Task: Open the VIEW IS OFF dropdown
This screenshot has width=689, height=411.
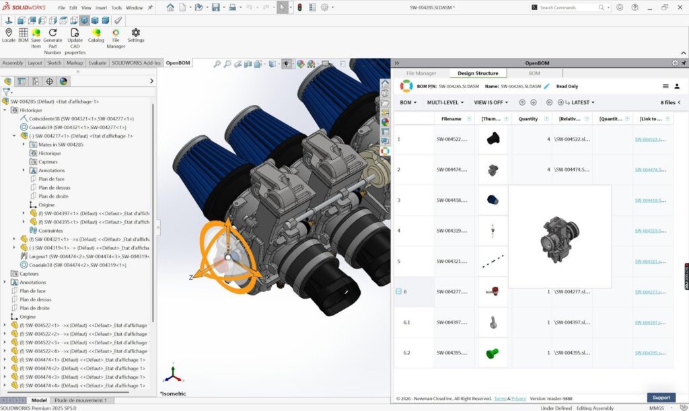Action: point(491,102)
